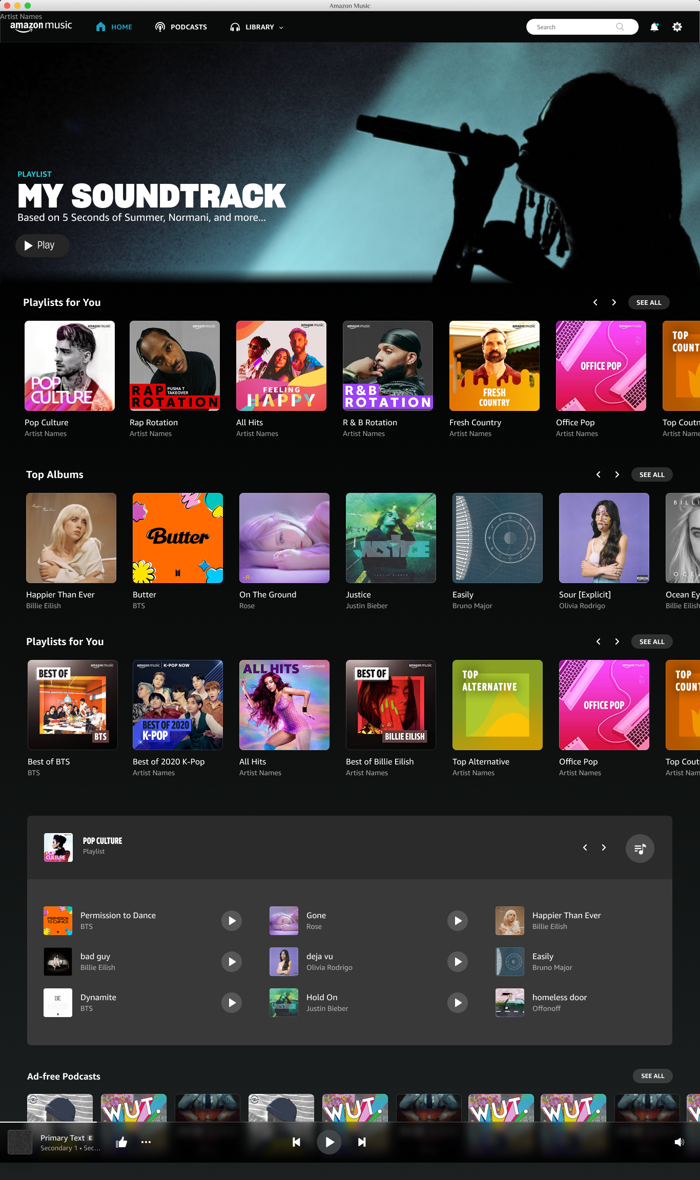This screenshot has height=1180, width=700.
Task: Click the player bar album art thumbnail
Action: (20, 1142)
